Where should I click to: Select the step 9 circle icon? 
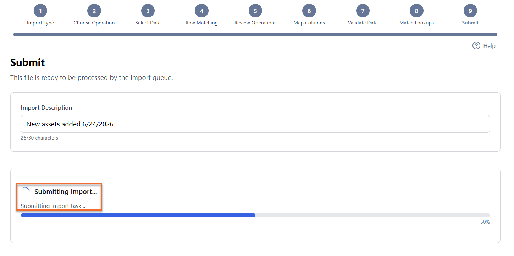(470, 11)
